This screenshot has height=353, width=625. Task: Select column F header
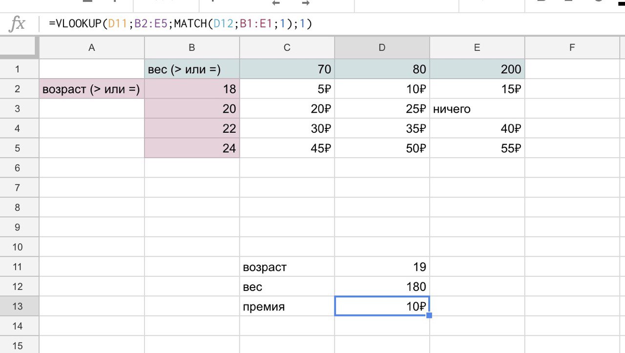(572, 47)
